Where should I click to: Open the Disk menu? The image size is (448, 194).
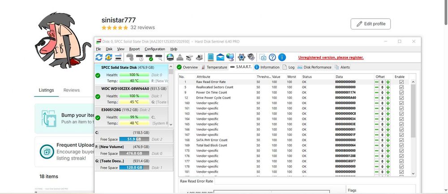point(109,49)
